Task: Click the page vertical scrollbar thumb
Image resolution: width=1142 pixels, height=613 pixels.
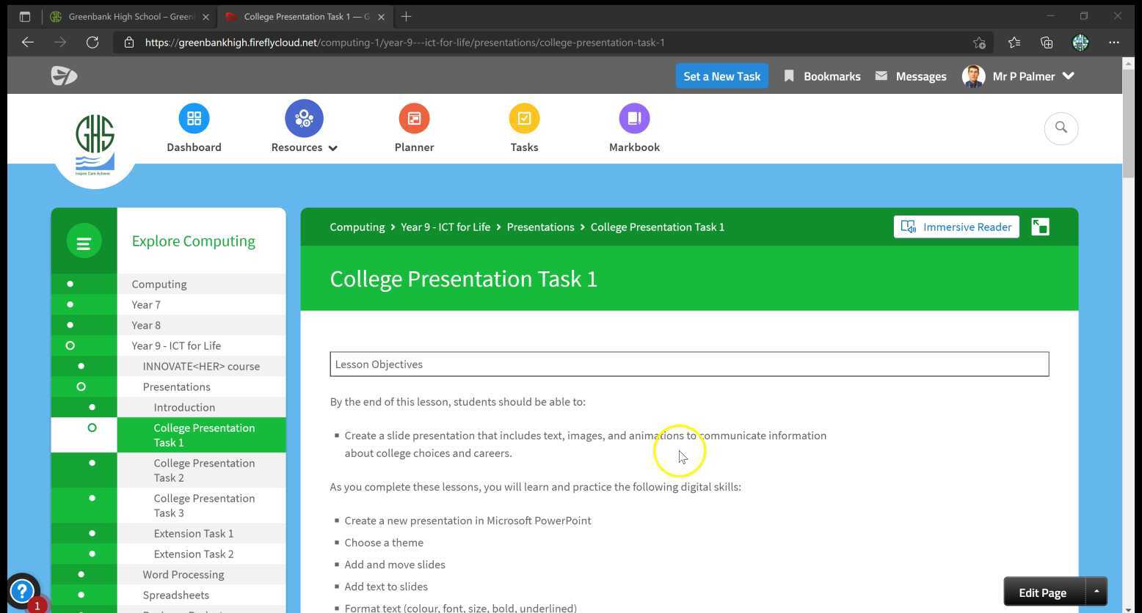Action: point(1128,123)
